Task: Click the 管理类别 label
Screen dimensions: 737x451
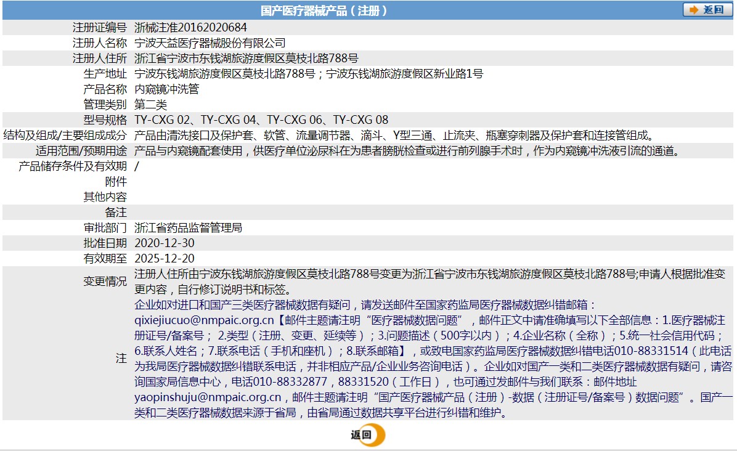Action: 105,104
